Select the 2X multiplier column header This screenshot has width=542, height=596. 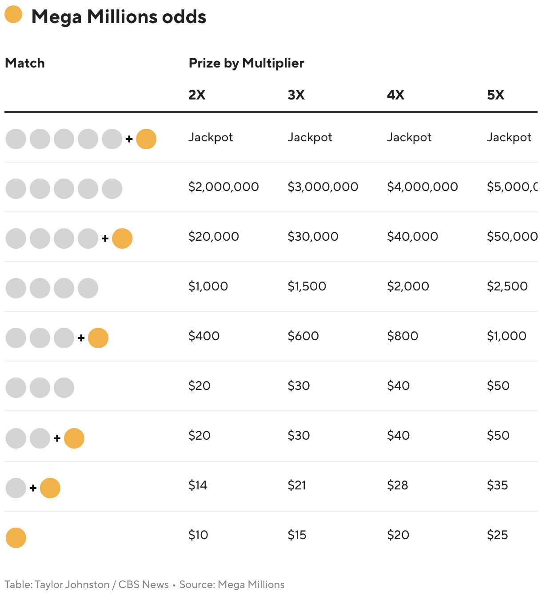coord(197,95)
